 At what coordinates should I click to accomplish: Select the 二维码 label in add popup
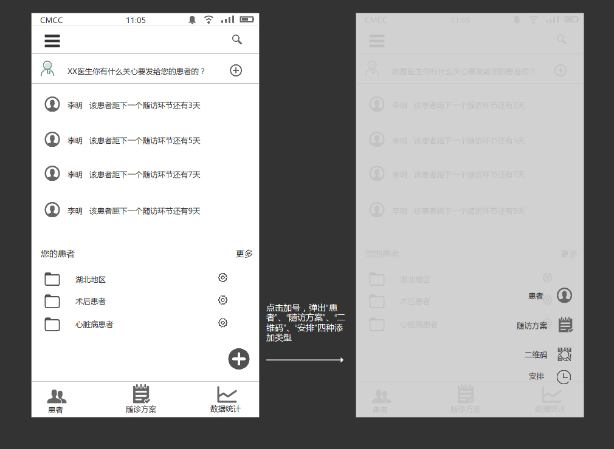tap(536, 354)
